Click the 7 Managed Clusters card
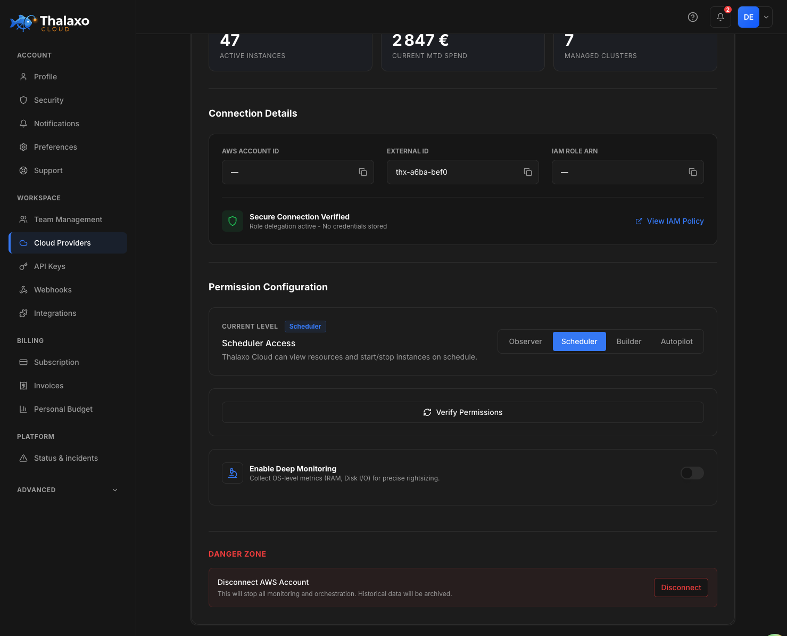The height and width of the screenshot is (636, 787). tap(635, 52)
